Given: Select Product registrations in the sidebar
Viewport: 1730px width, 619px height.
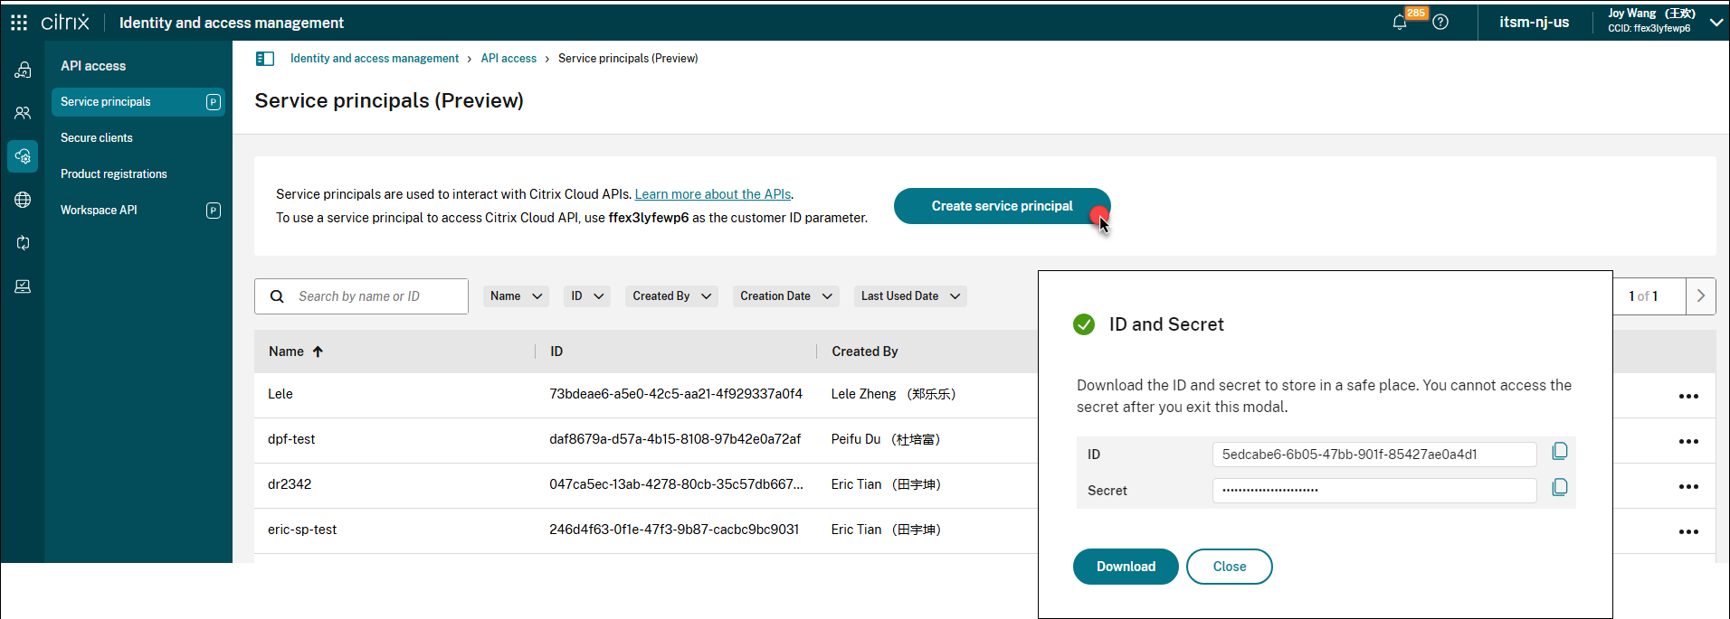Looking at the screenshot, I should click(x=114, y=174).
